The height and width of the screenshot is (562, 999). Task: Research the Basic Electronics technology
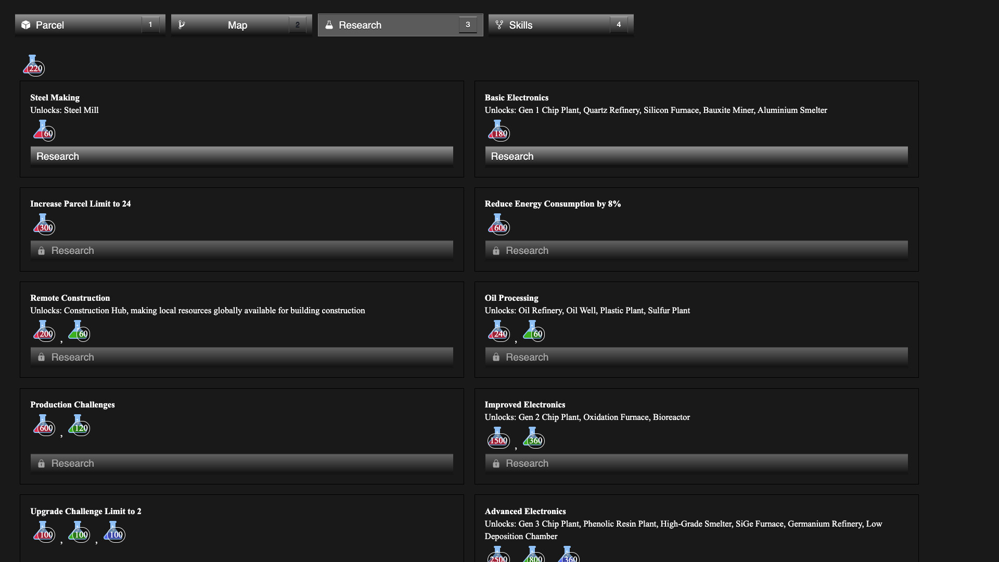(696, 156)
